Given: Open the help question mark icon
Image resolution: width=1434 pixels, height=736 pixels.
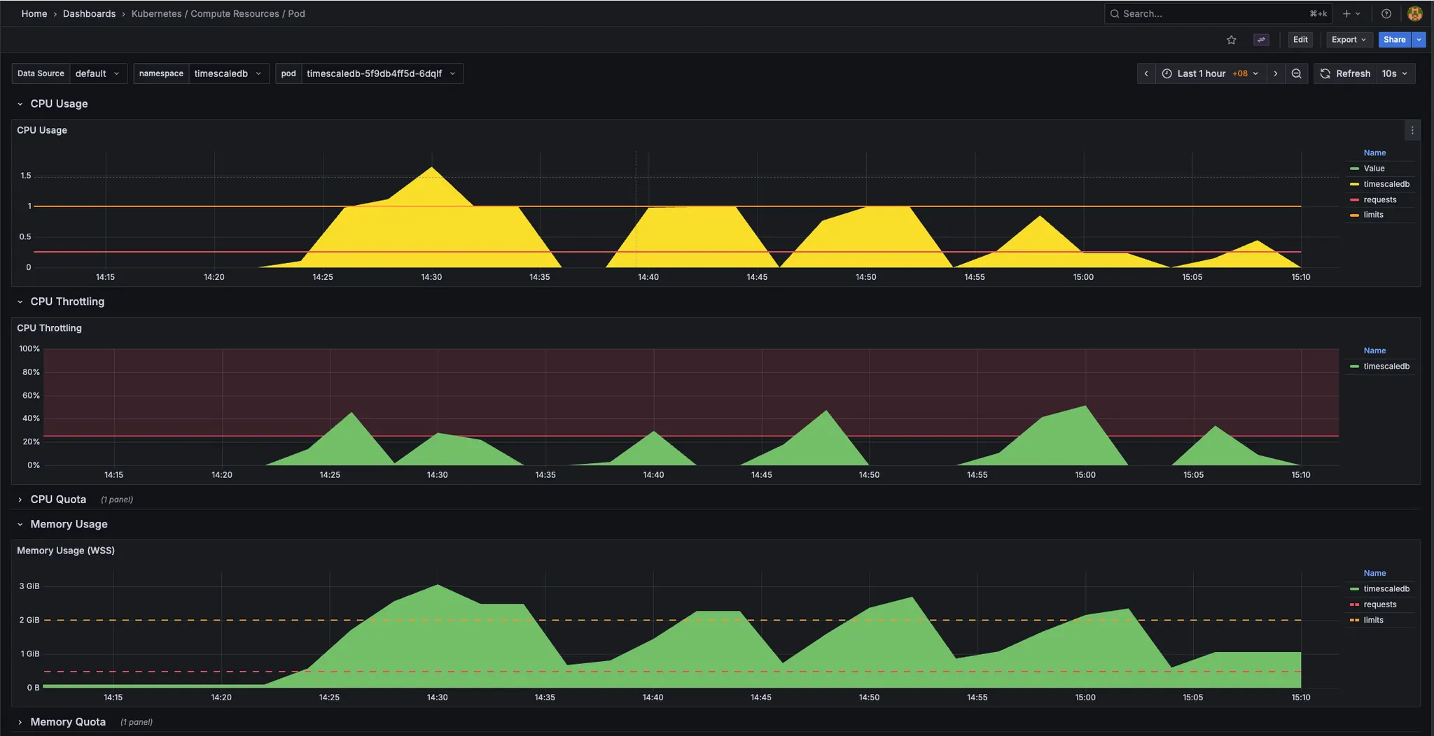Looking at the screenshot, I should tap(1385, 13).
